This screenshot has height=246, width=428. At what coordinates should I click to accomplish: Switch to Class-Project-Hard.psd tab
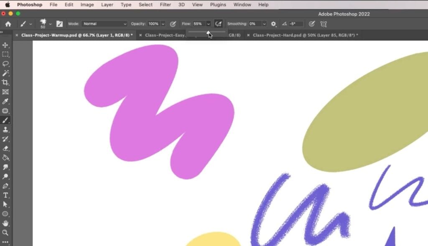(305, 35)
